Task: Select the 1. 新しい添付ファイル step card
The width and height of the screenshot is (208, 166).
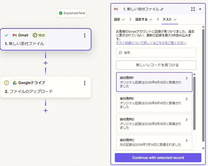Action: [46, 39]
